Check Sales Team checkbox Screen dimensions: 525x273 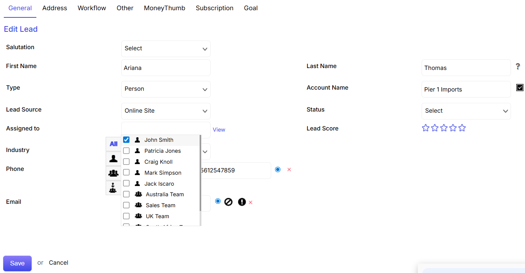[127, 205]
